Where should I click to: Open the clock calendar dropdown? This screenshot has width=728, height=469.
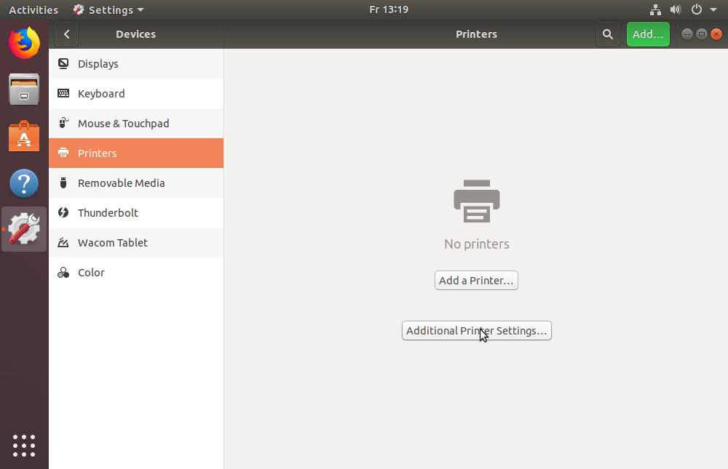tap(388, 10)
